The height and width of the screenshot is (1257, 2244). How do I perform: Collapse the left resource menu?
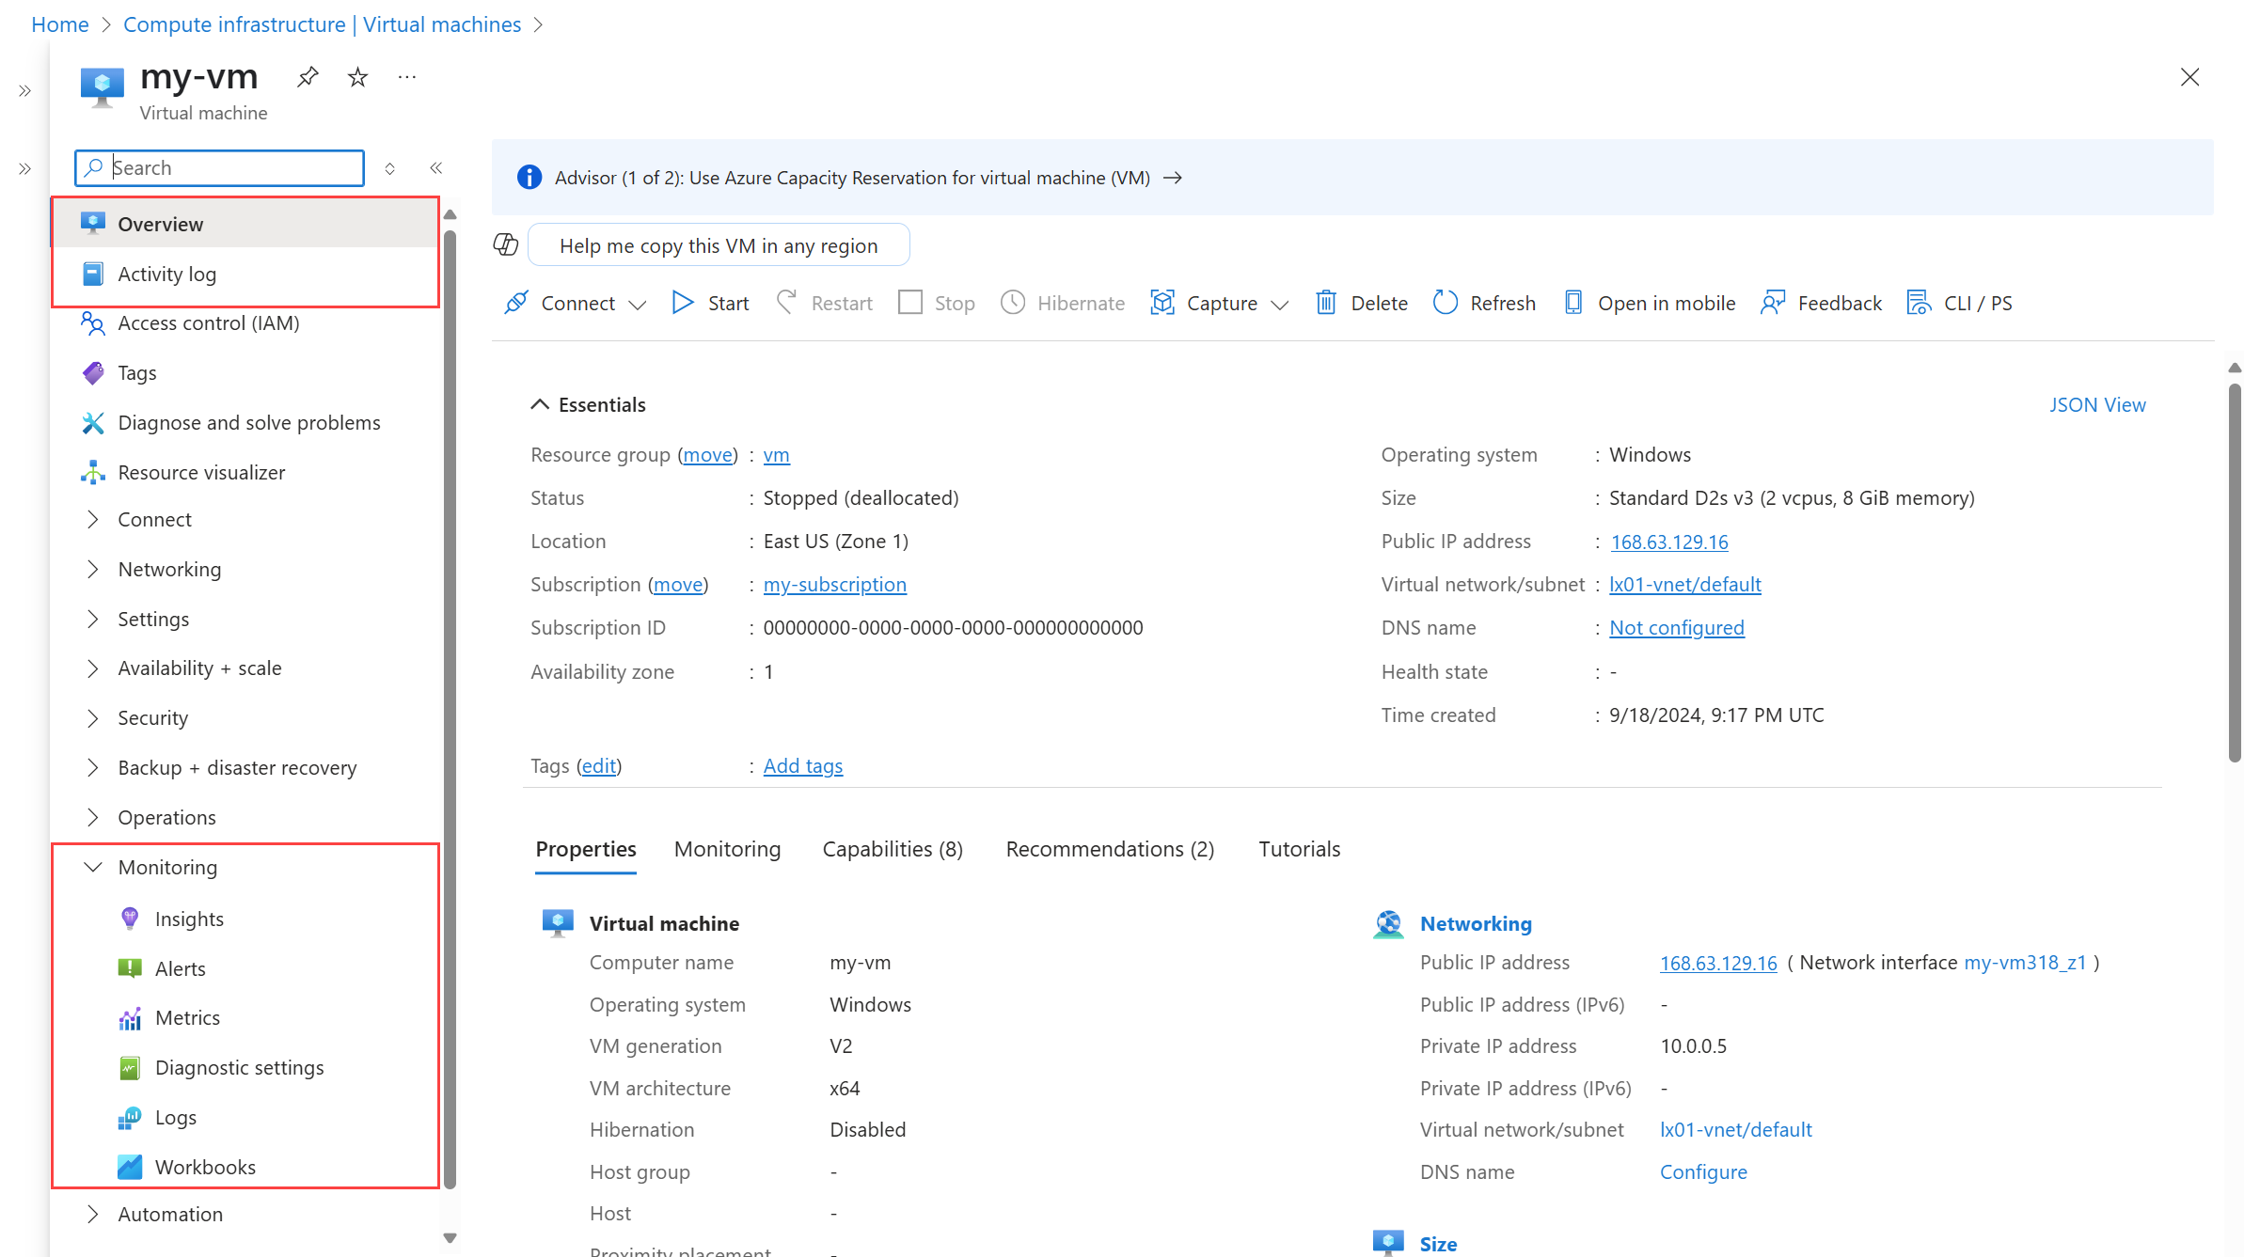(436, 168)
